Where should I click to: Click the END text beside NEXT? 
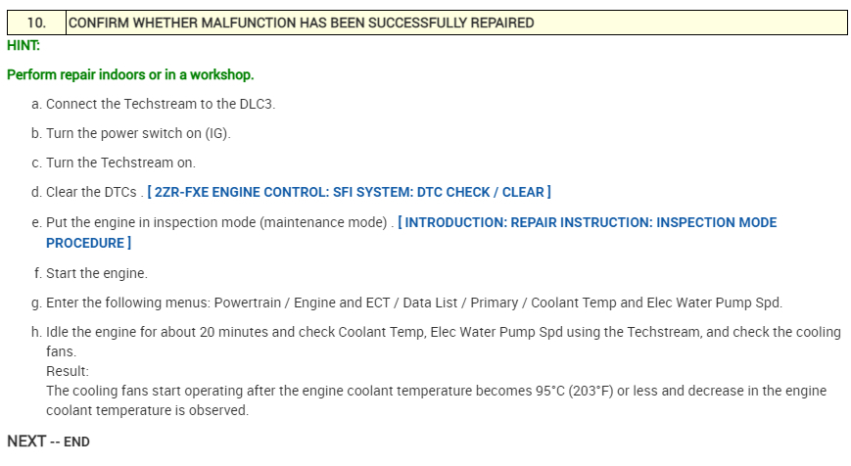[76, 443]
